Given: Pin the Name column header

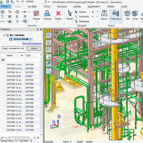Looking at the screenshot, I should (x=22, y=55).
